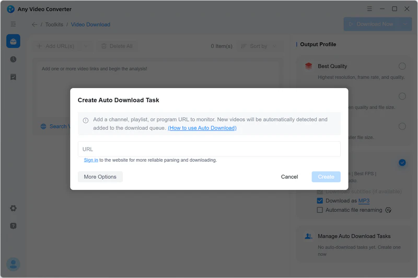Uncheck the Download as MP3 checkbox

pyautogui.click(x=320, y=201)
